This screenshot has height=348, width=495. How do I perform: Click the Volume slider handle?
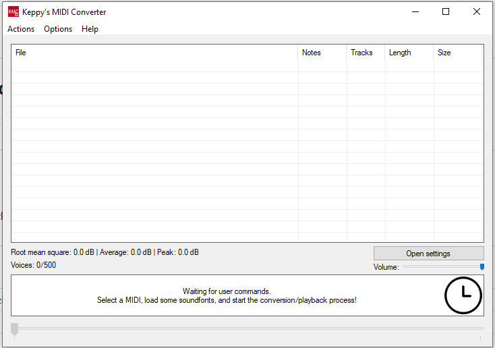tap(482, 267)
